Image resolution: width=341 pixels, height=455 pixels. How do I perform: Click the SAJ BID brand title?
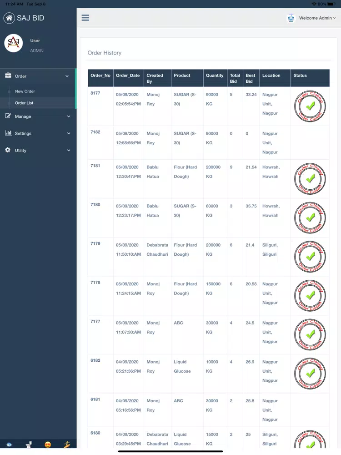[30, 18]
